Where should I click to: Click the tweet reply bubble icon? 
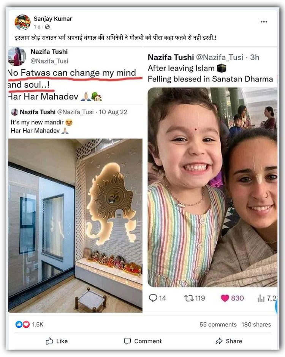(153, 298)
